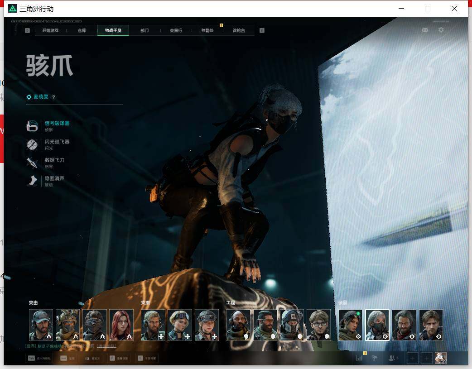Open the 交易行 tab
472x369 pixels.
pyautogui.click(x=176, y=30)
